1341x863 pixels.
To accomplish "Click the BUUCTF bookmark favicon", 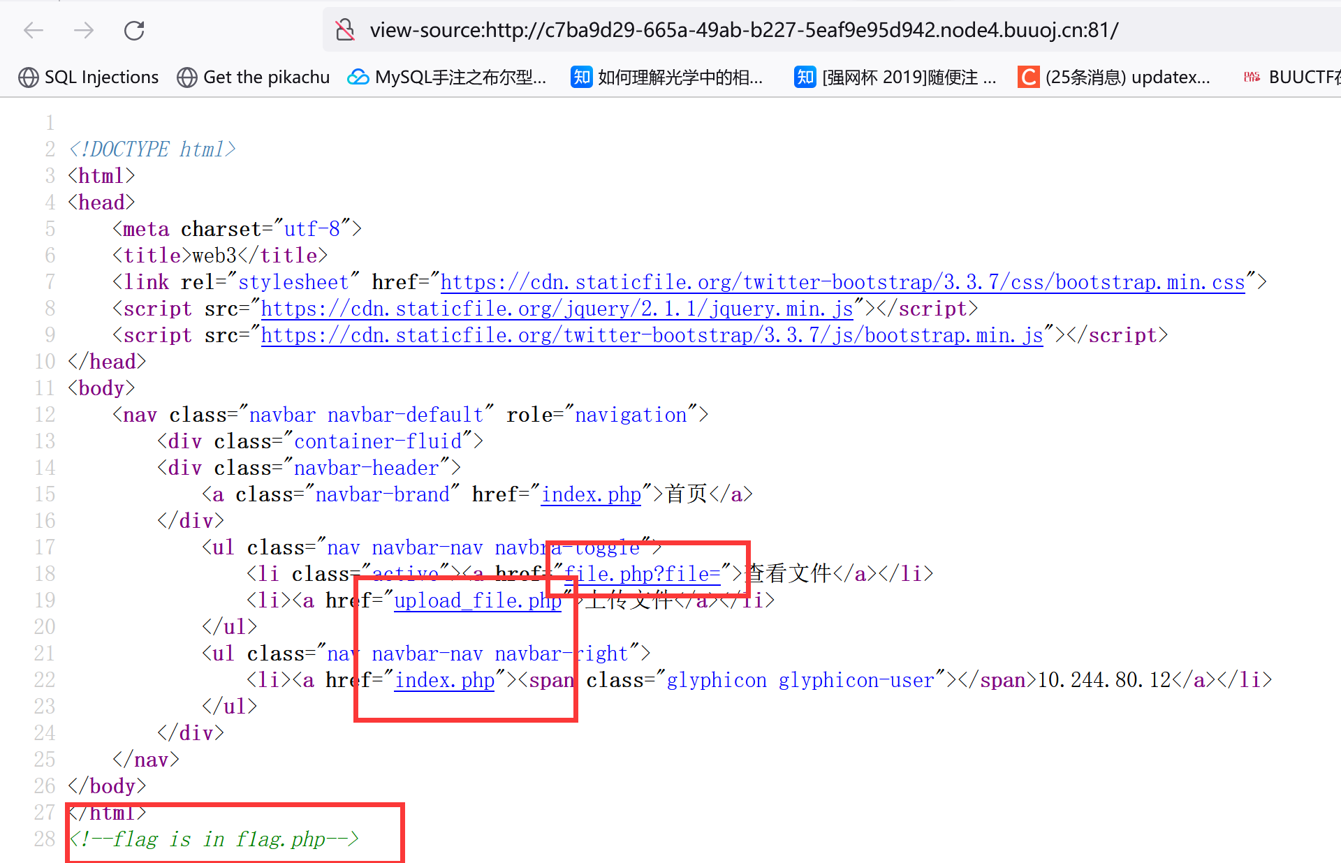I will point(1252,77).
